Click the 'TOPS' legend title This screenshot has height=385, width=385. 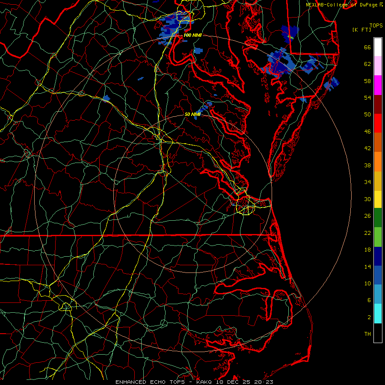(376, 26)
